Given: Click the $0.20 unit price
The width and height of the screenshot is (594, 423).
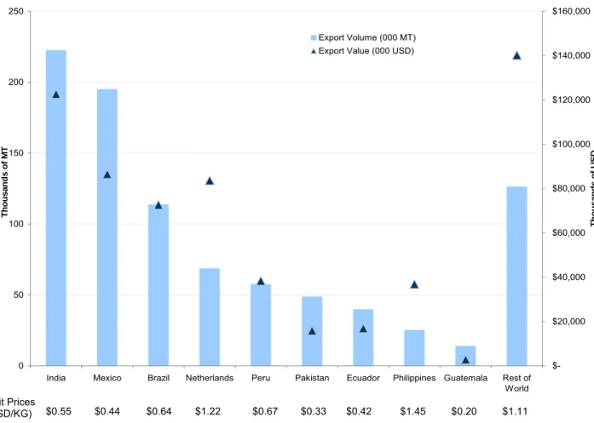Looking at the screenshot, I should (464, 411).
